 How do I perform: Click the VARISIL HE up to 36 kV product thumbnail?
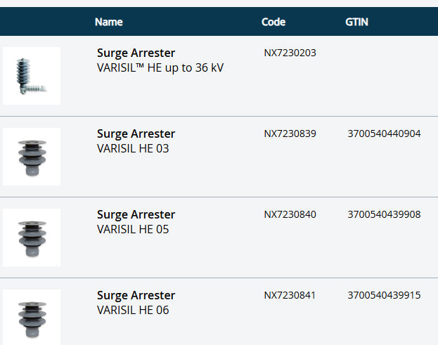pos(32,76)
